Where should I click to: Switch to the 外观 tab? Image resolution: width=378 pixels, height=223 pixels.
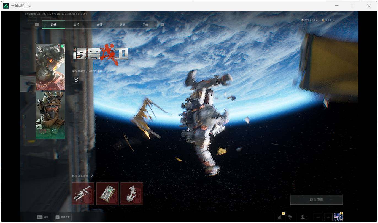click(x=54, y=24)
